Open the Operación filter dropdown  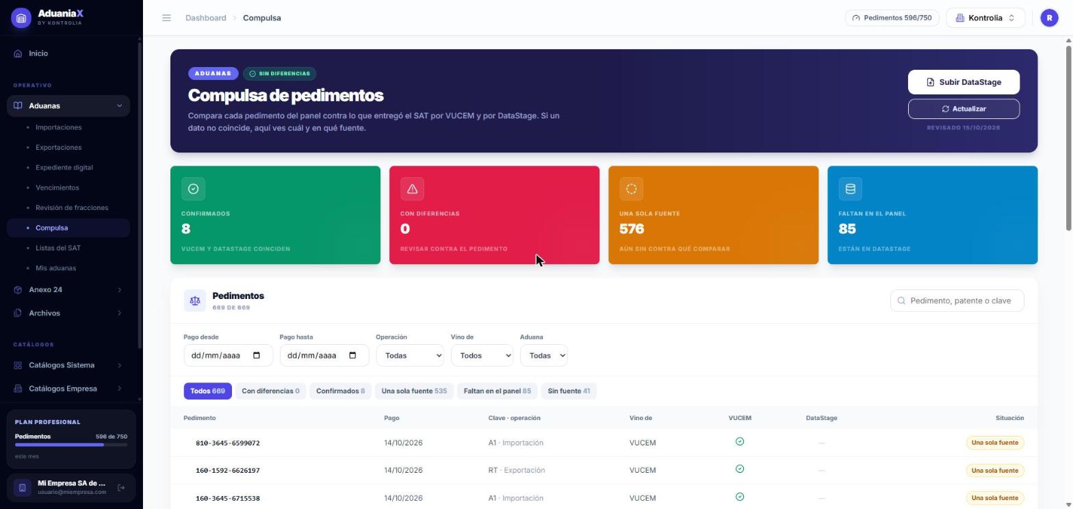tap(410, 356)
